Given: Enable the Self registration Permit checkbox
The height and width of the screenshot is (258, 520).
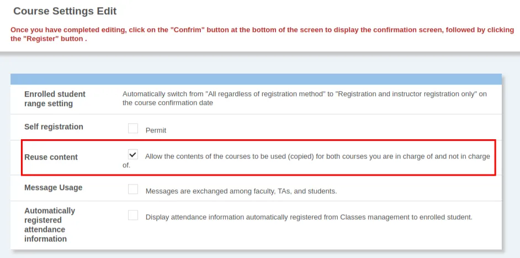Looking at the screenshot, I should (x=133, y=129).
